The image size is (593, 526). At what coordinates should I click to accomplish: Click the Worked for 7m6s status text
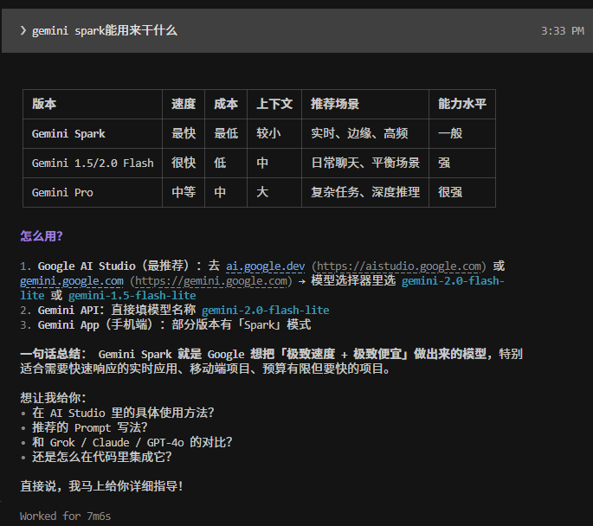click(66, 516)
